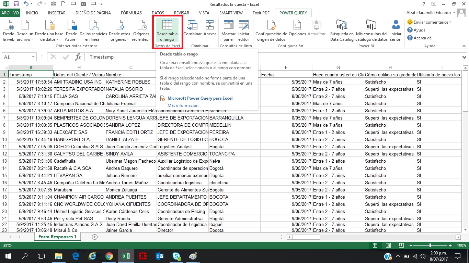Click the "Iniciar sesión" Power BI icon
The width and height of the screenshot is (469, 263).
point(396,30)
